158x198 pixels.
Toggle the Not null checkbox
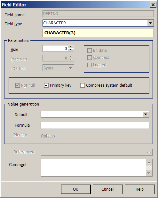pyautogui.click(x=18, y=85)
